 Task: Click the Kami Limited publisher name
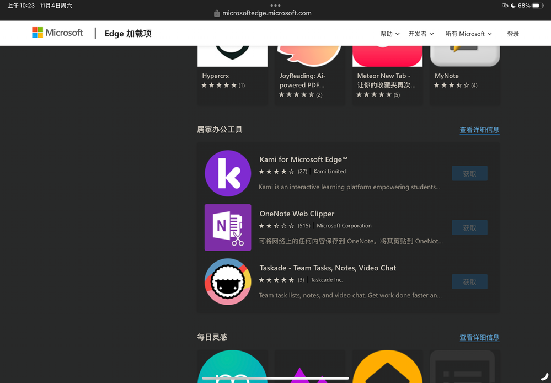(330, 171)
